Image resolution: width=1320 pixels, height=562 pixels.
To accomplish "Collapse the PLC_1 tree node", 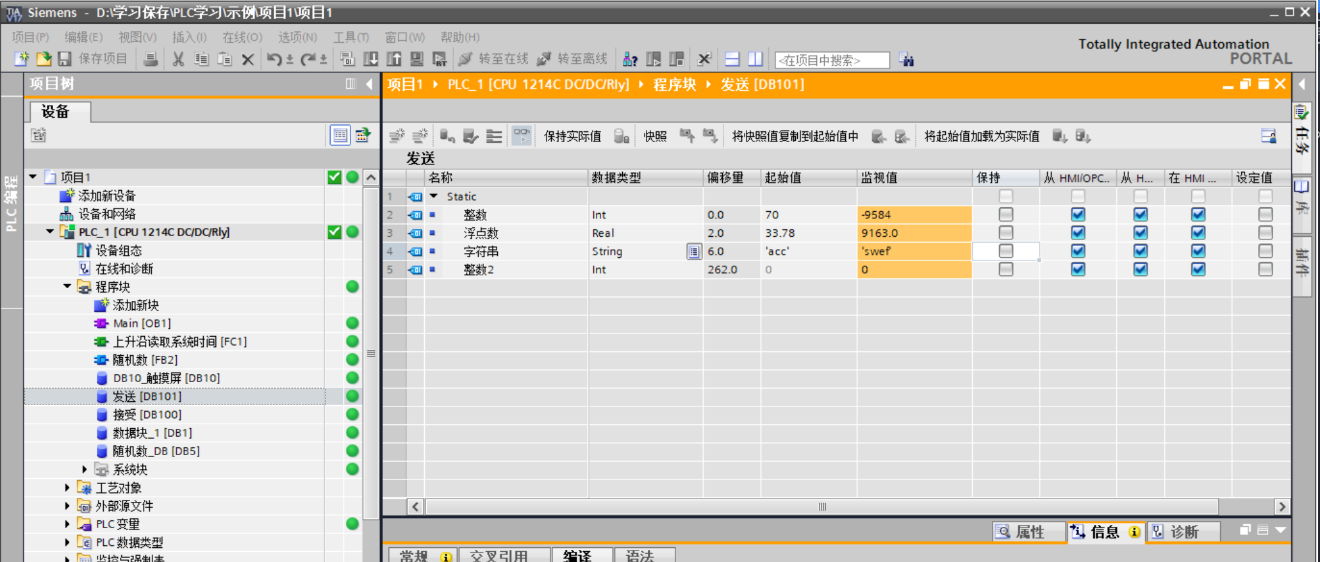I will click(50, 232).
